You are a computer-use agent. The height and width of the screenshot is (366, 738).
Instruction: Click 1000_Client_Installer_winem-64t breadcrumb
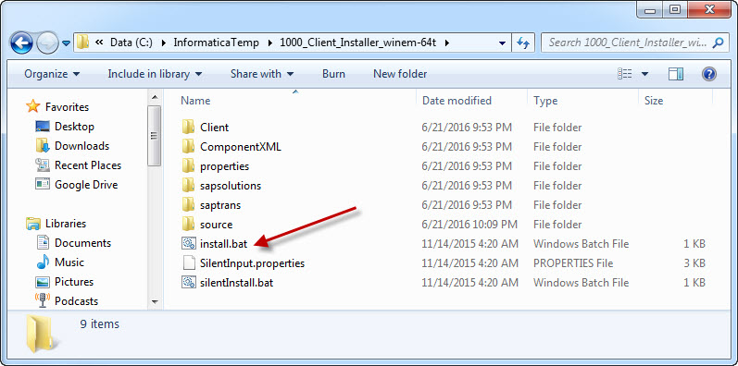(358, 43)
